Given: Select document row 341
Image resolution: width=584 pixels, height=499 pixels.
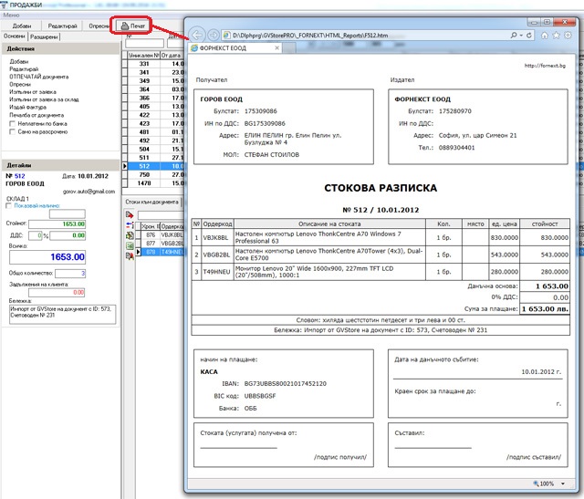Looking at the screenshot, I should click(155, 72).
